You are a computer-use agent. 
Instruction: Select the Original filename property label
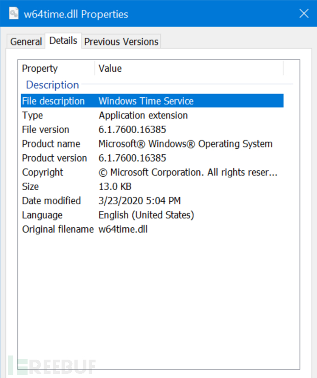pyautogui.click(x=58, y=229)
